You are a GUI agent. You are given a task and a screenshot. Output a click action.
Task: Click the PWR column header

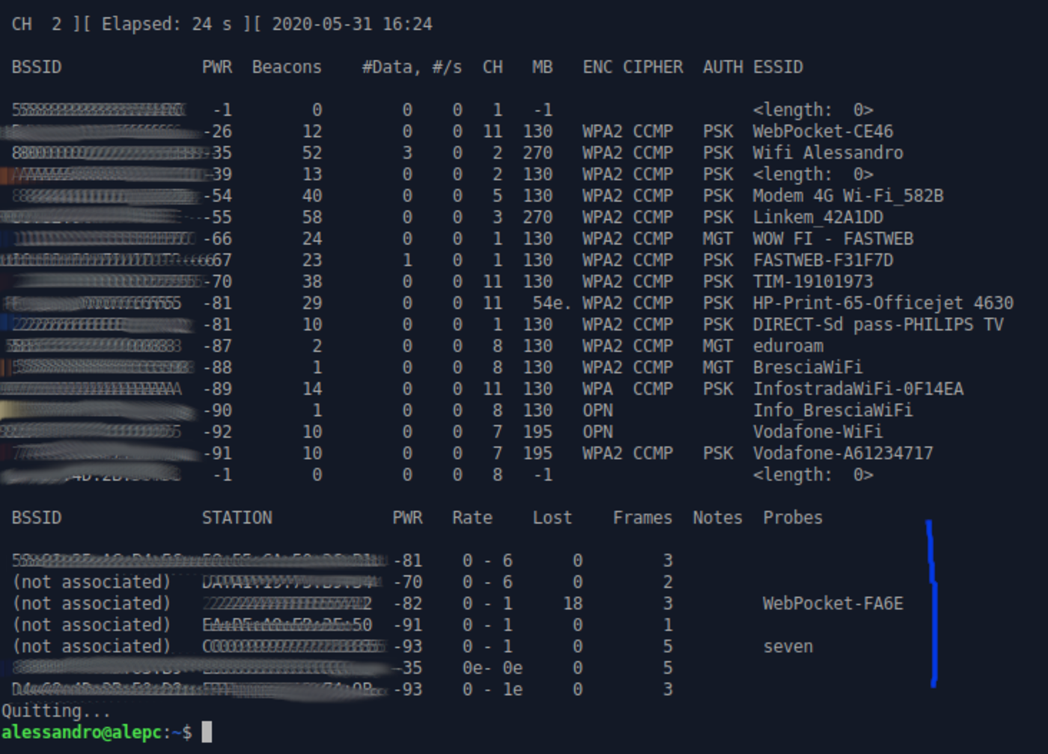pos(216,67)
